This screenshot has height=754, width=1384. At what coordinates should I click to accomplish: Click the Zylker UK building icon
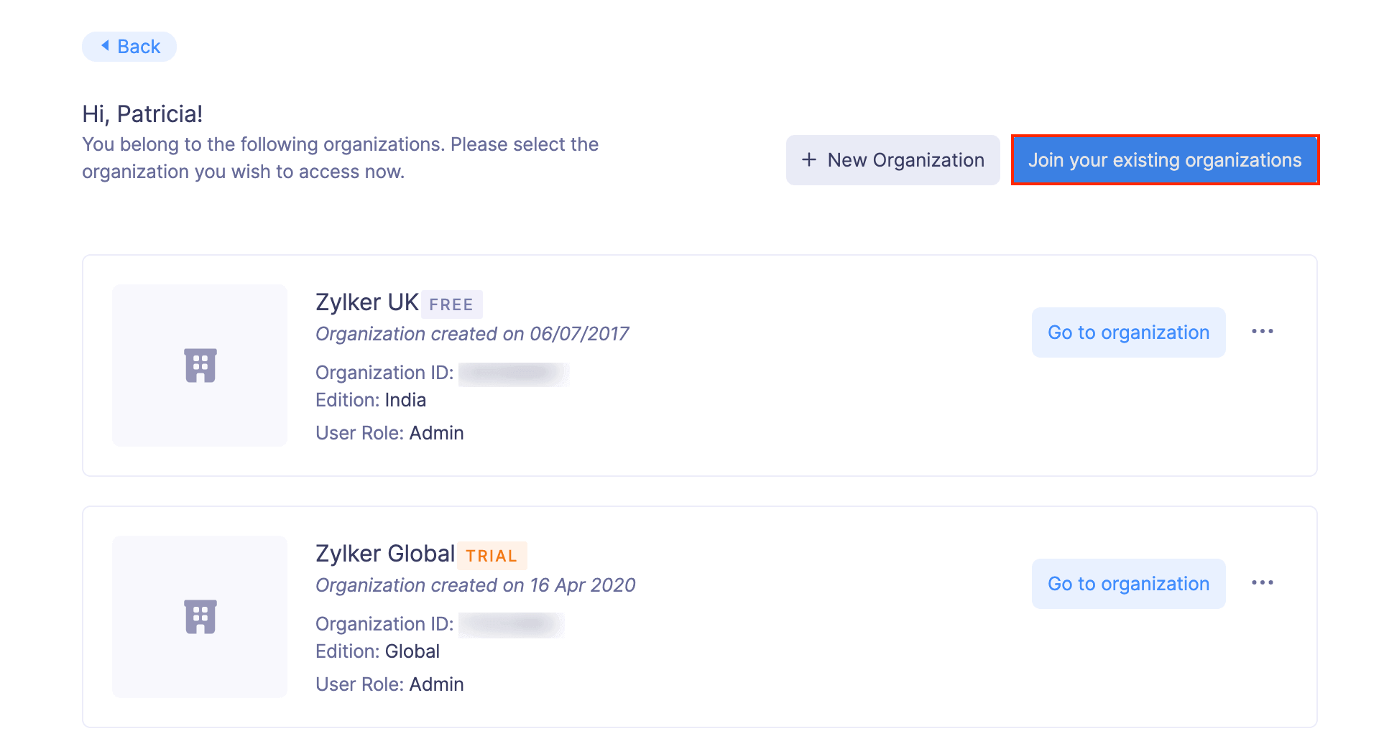click(200, 366)
